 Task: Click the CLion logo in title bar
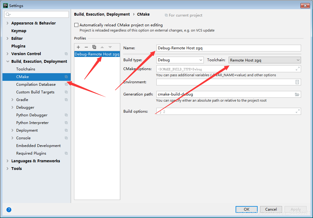tap(6, 6)
